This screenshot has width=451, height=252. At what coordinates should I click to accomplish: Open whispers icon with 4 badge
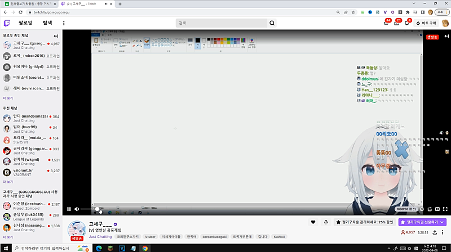tap(406, 23)
